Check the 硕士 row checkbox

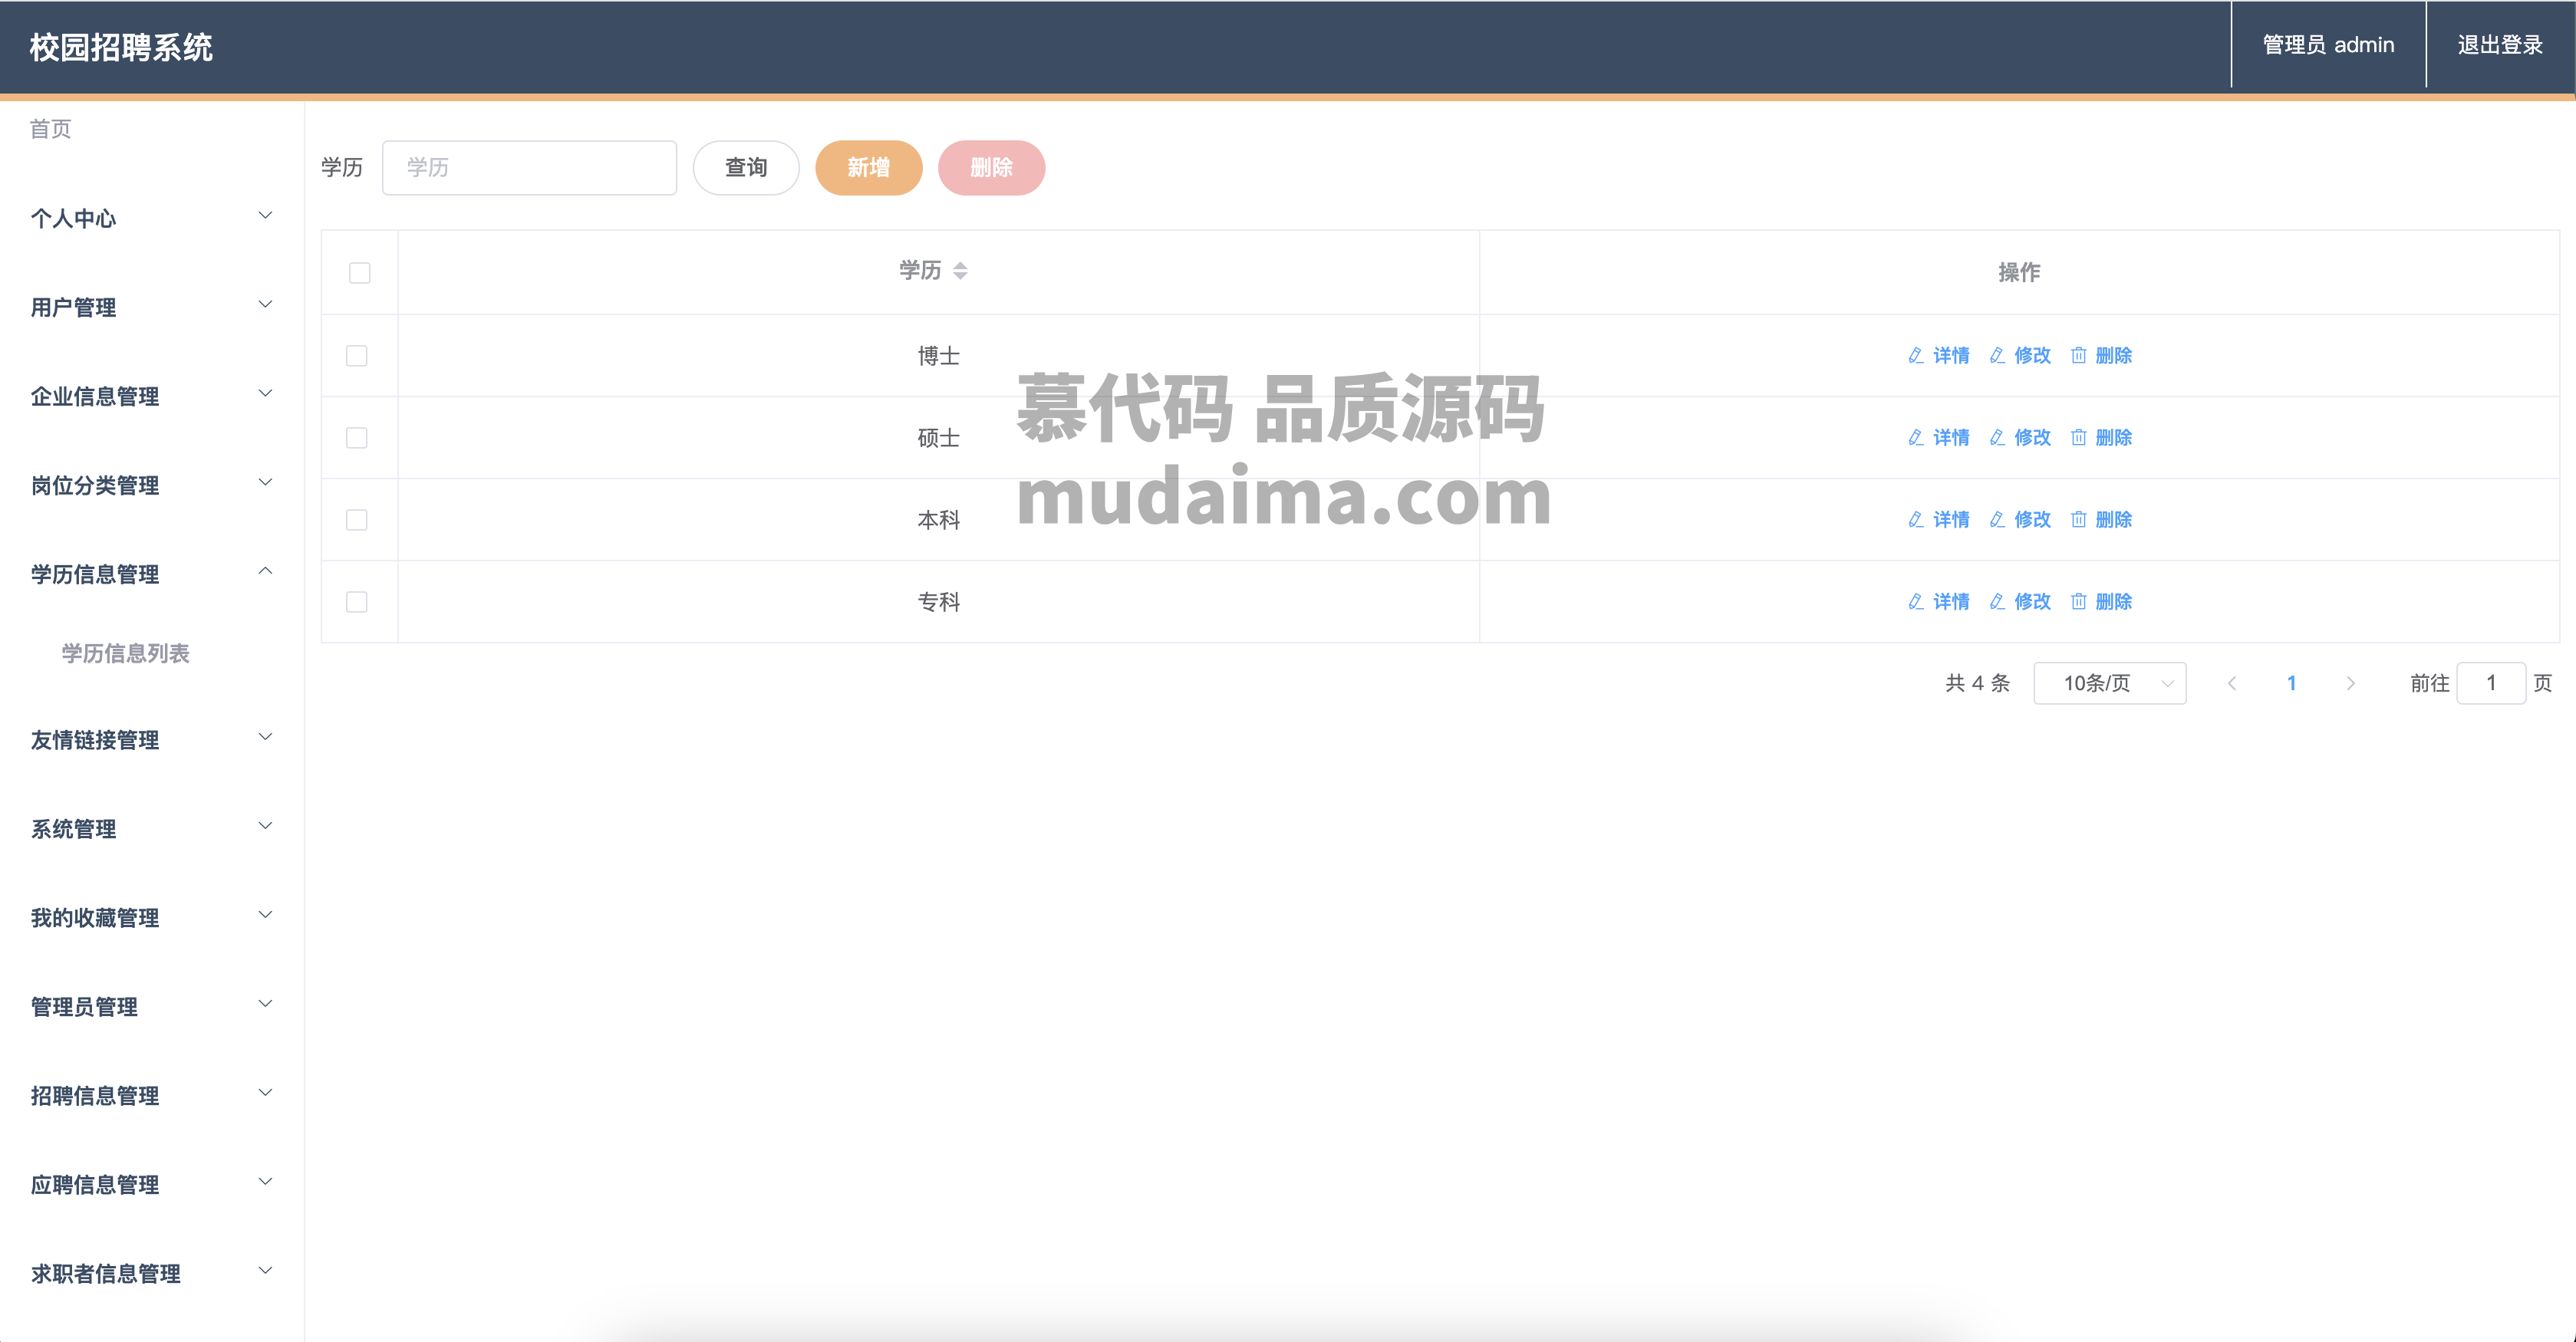[357, 438]
